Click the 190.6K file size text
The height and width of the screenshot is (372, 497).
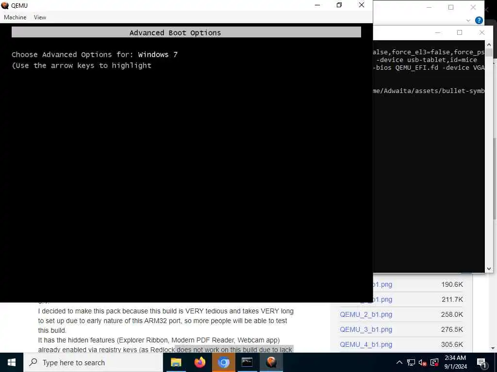[452, 284]
